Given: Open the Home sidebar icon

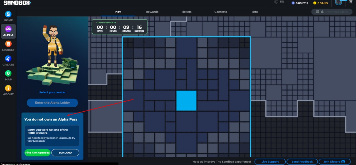Looking at the screenshot, I should point(8,16).
